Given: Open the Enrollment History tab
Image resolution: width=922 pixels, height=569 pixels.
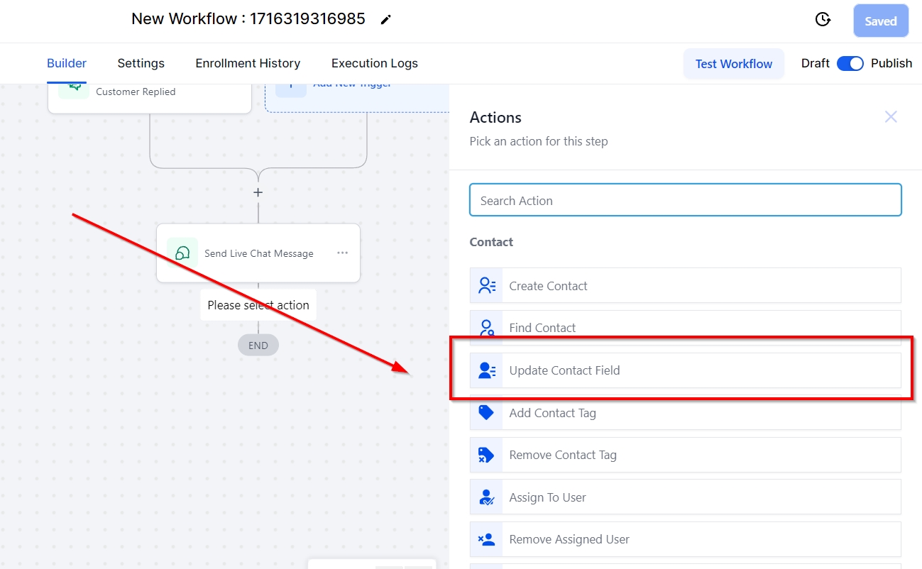Looking at the screenshot, I should click(248, 63).
